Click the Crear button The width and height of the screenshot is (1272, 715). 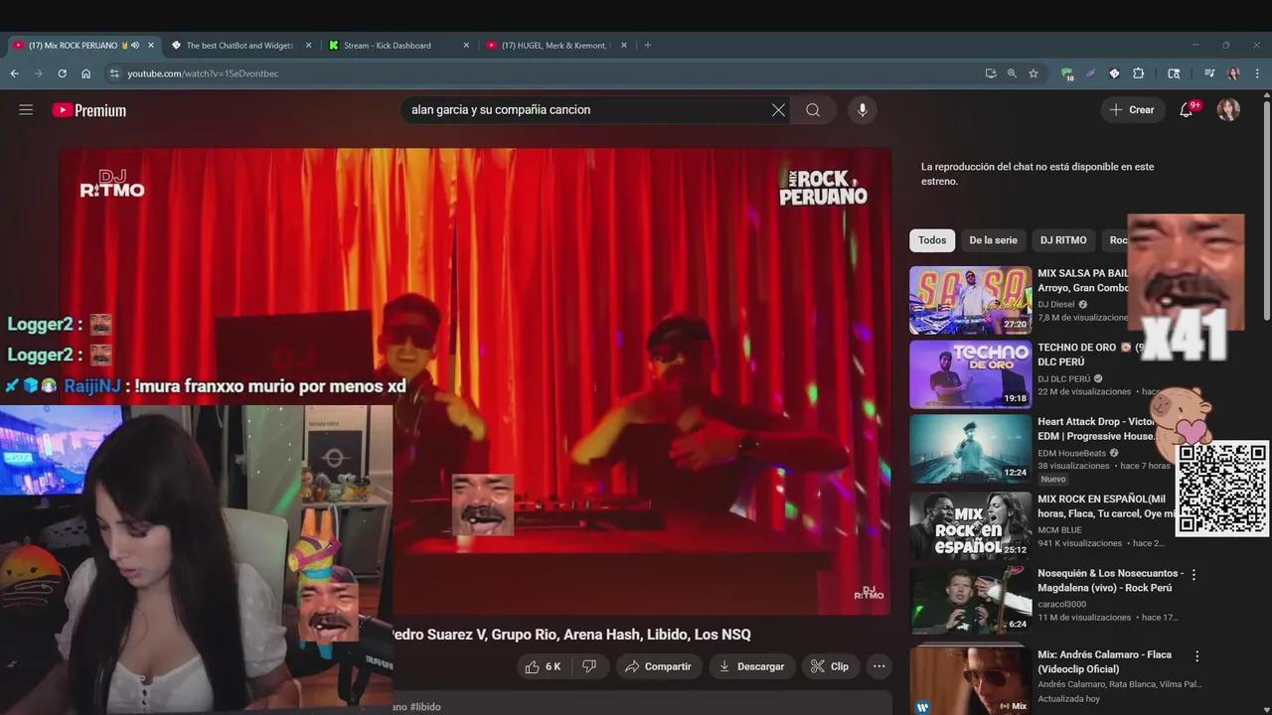pos(1132,110)
